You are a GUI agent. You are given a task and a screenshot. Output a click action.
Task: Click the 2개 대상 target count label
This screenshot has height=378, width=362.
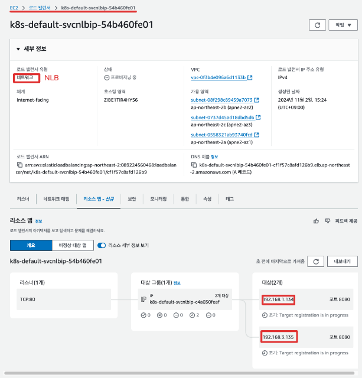coord(221,296)
